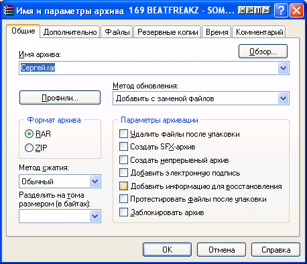
Task: Select the ZIP archive format
Action: [x=29, y=147]
